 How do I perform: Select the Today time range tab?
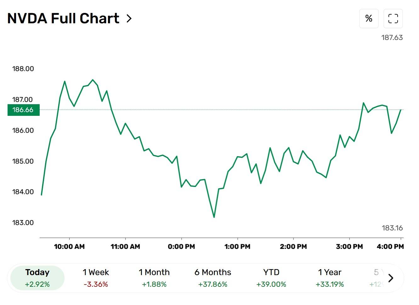37,278
